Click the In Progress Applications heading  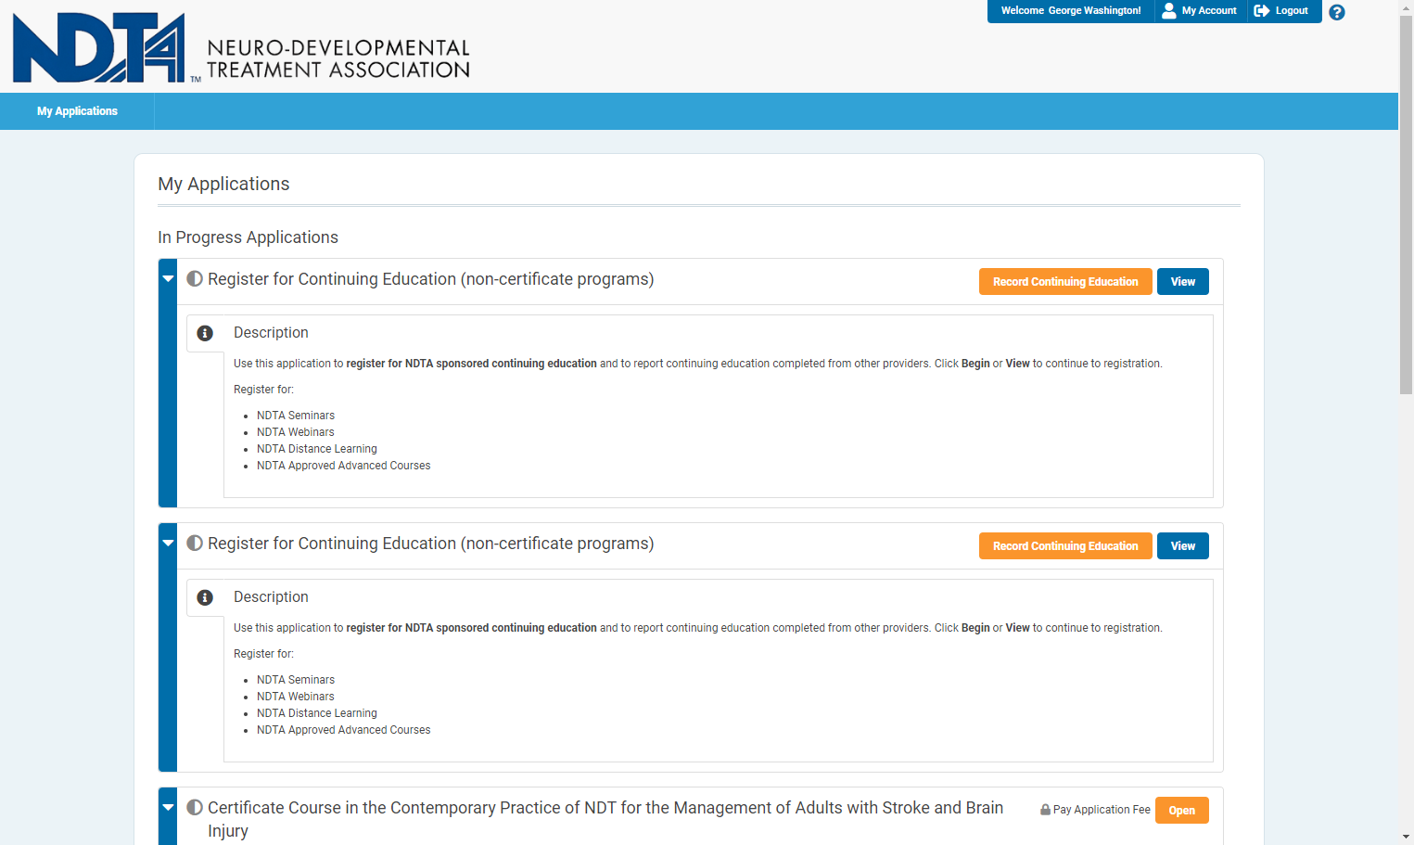coord(248,237)
